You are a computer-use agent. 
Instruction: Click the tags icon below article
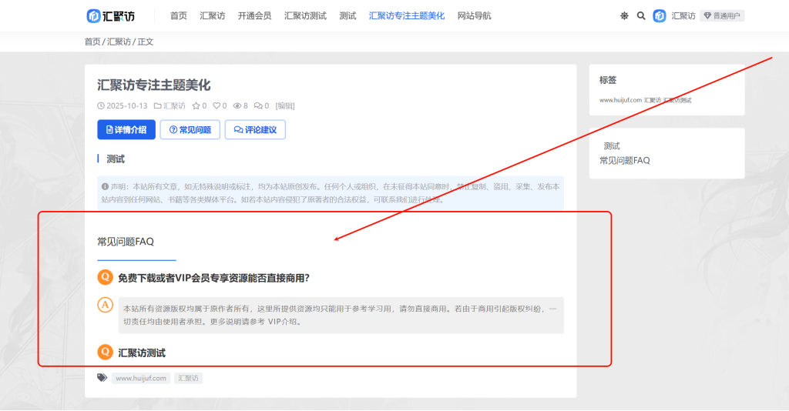[102, 378]
